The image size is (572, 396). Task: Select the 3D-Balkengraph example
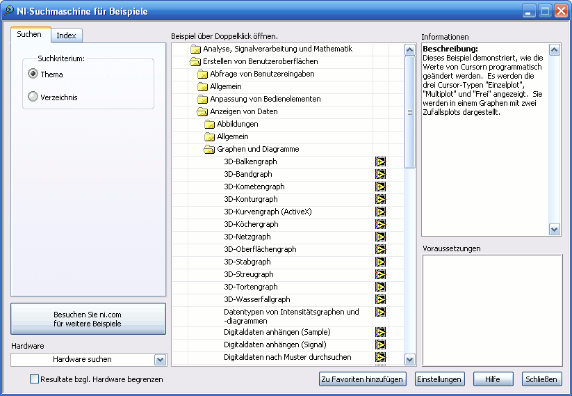click(x=250, y=161)
